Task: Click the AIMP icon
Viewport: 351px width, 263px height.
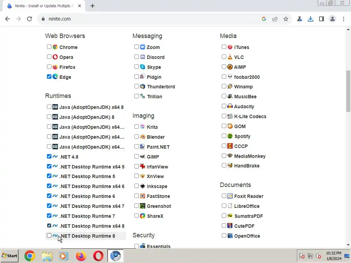Action: click(230, 67)
